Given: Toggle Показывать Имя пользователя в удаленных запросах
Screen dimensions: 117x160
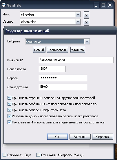Looking at the screenshot, I should (9, 122).
